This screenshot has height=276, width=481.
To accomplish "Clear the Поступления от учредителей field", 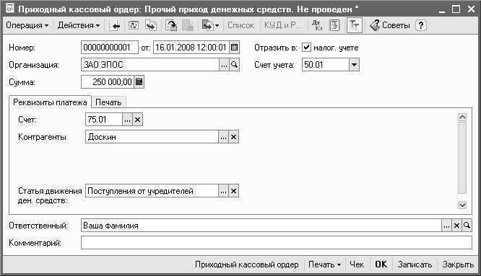I will 233,191.
